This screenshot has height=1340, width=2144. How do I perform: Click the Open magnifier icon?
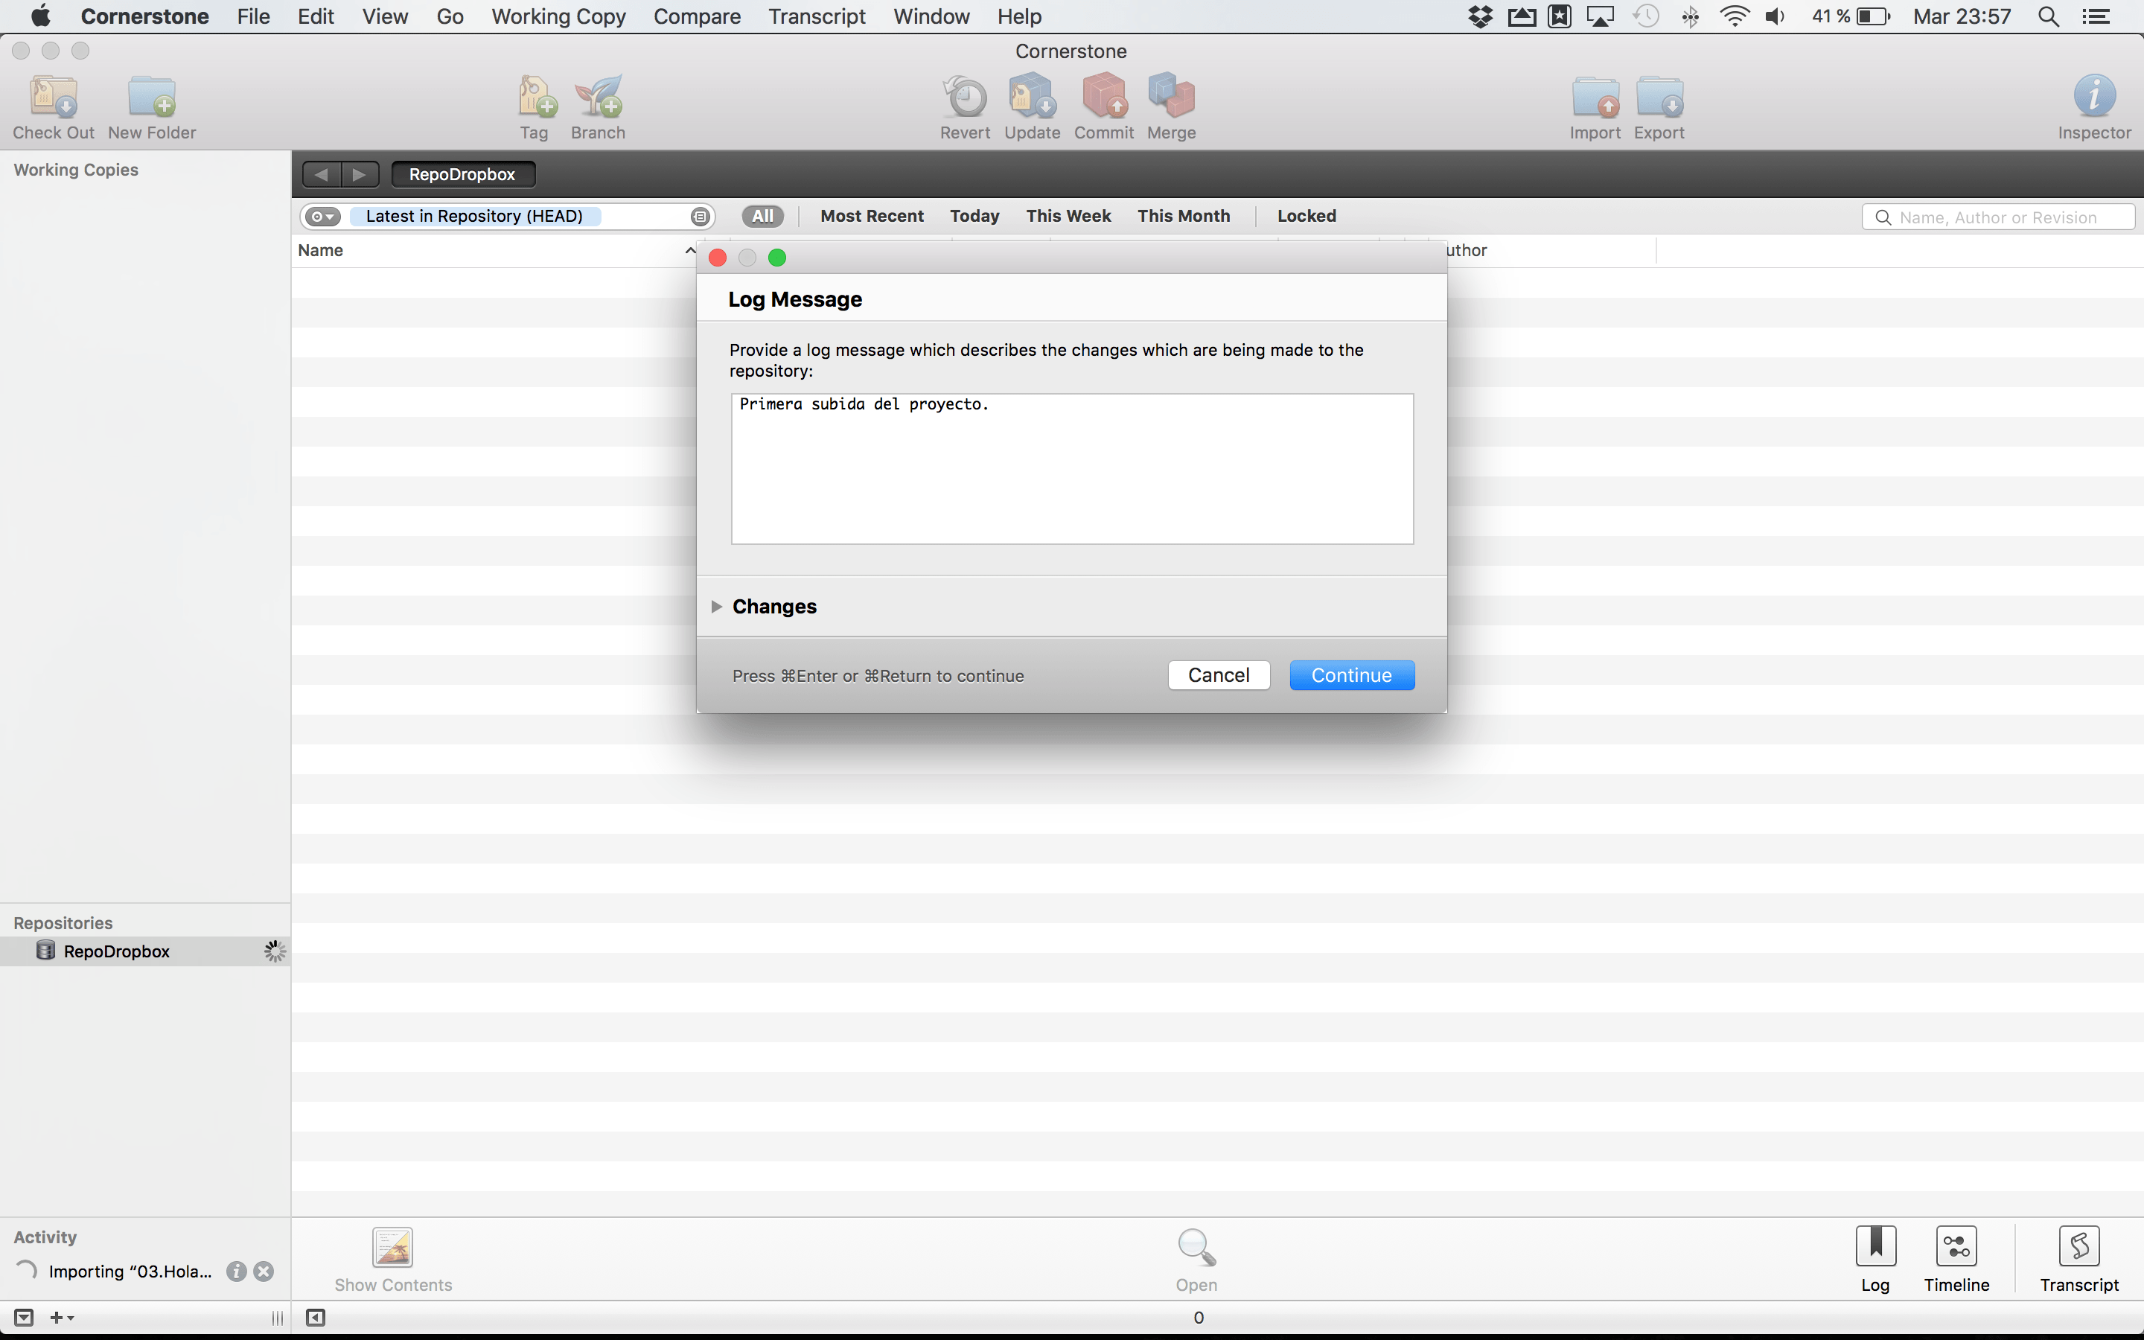pos(1196,1247)
